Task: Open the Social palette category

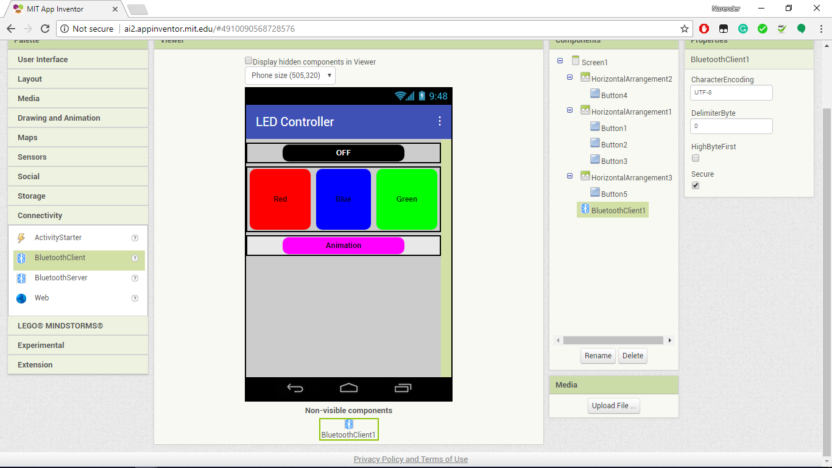Action: click(x=78, y=177)
